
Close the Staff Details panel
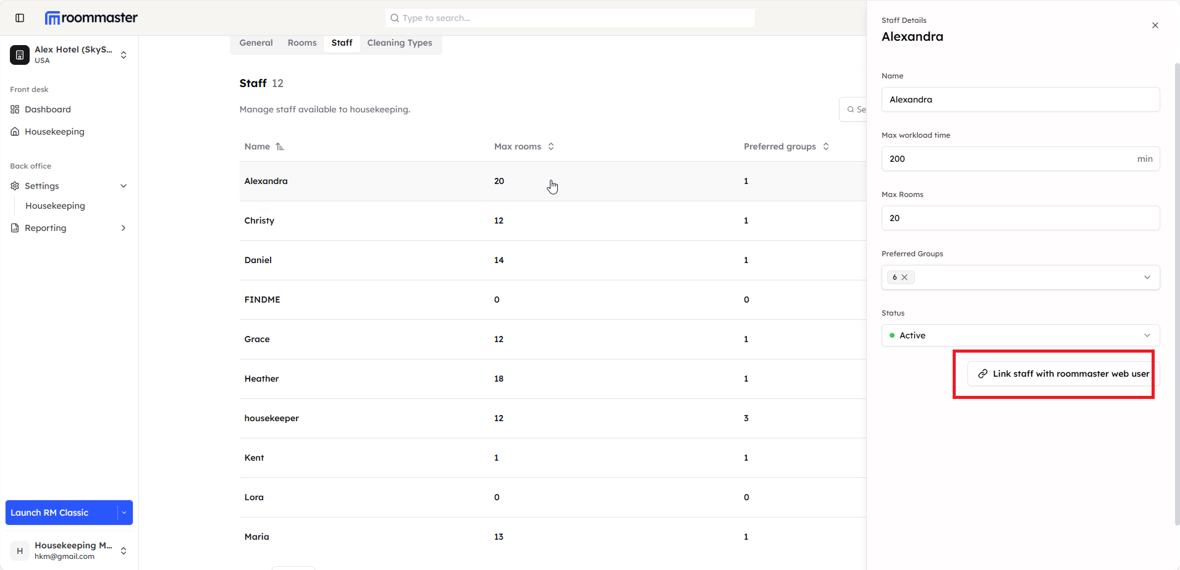(1155, 25)
